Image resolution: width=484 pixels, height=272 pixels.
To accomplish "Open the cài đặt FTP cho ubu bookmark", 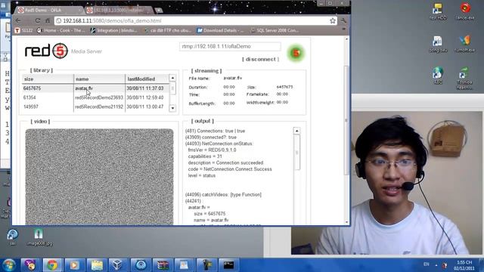I will (168, 30).
